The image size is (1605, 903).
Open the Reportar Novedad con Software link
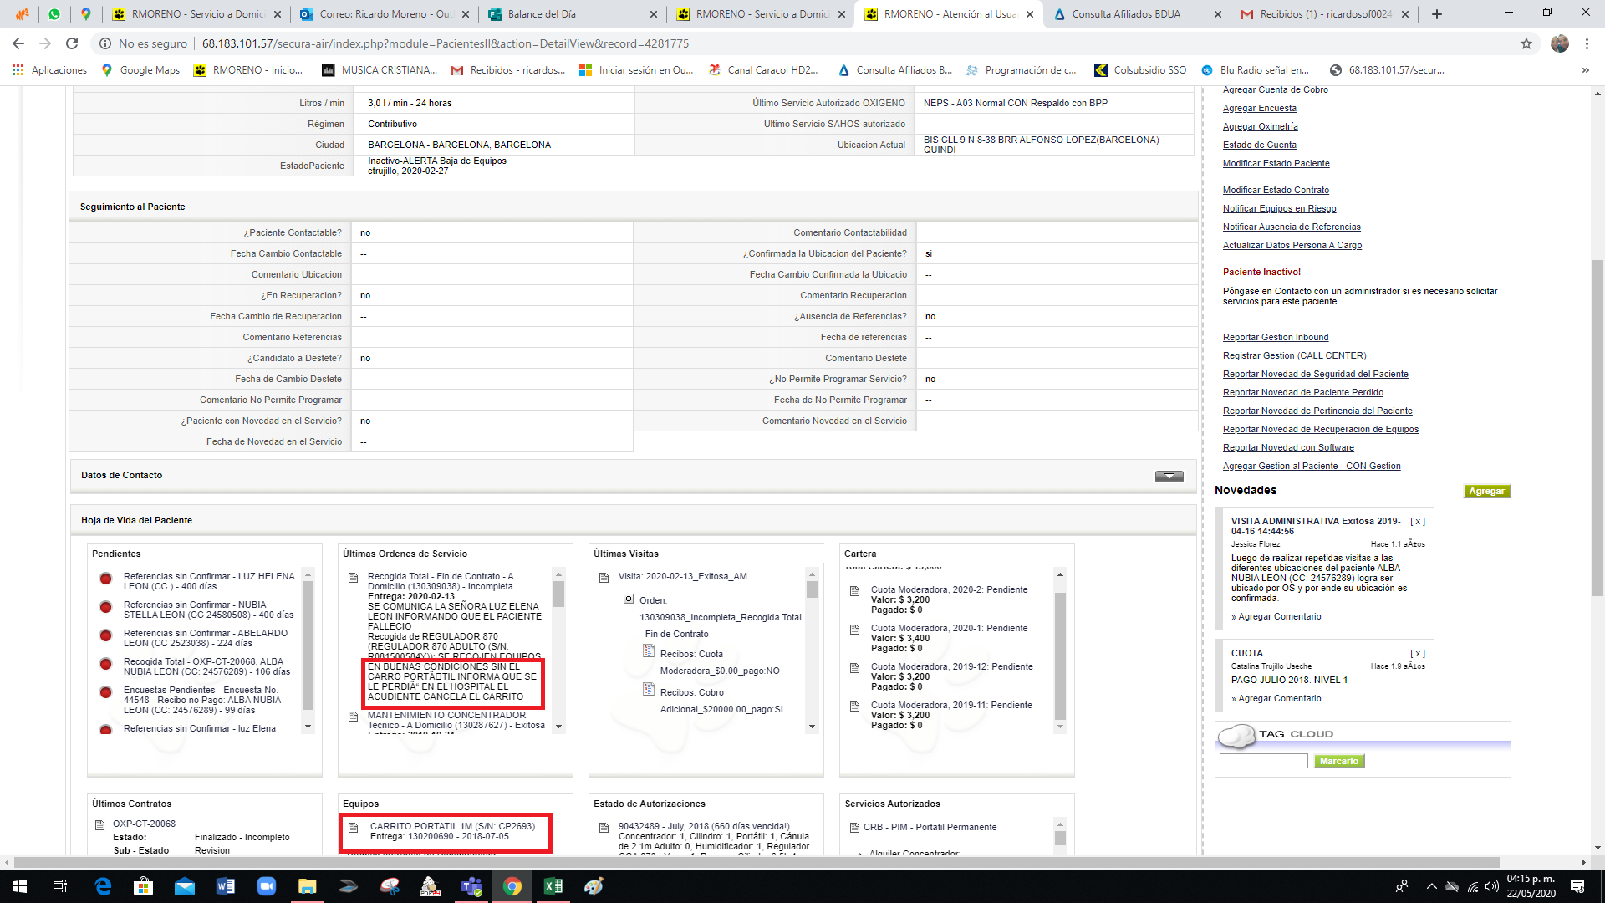tap(1288, 447)
